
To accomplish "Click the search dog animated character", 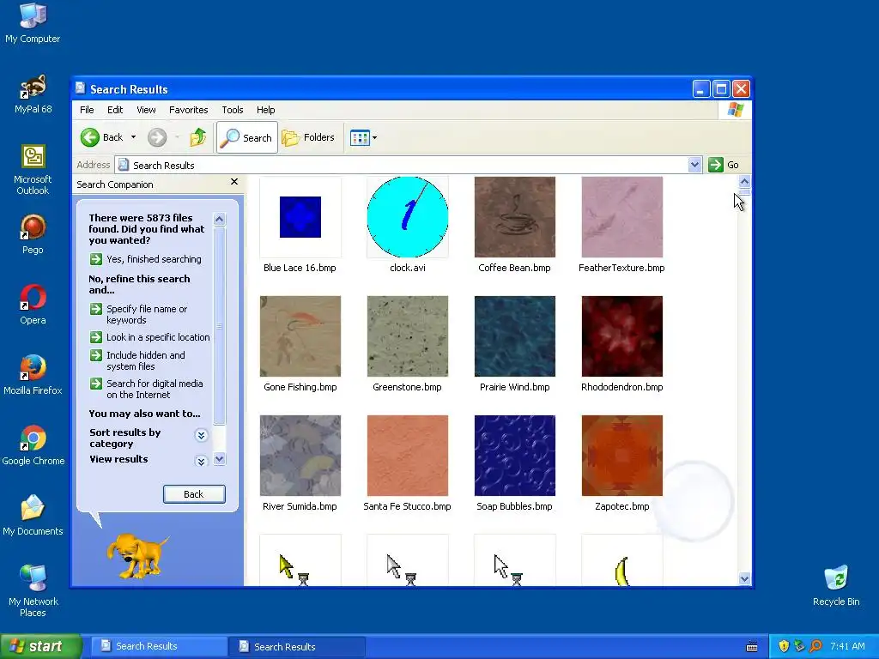I will point(136,555).
